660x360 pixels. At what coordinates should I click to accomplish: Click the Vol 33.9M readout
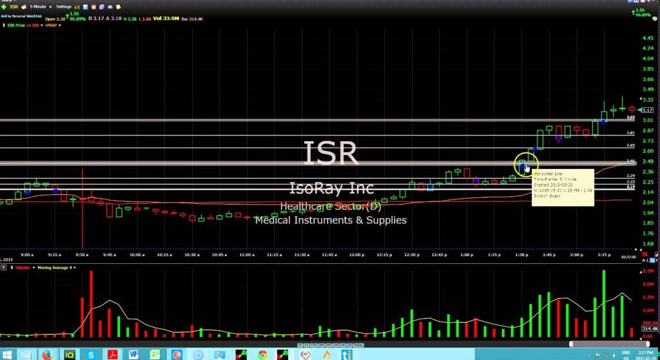(166, 19)
